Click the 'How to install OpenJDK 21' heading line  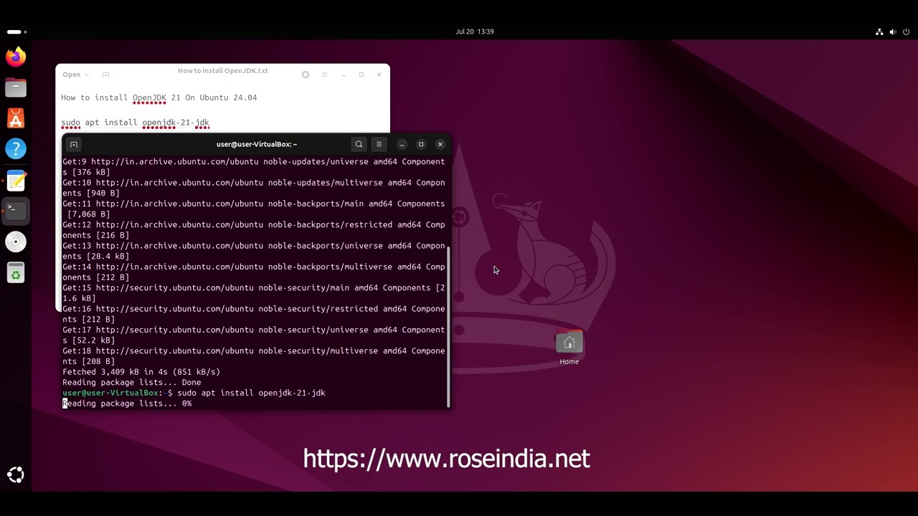pyautogui.click(x=158, y=97)
